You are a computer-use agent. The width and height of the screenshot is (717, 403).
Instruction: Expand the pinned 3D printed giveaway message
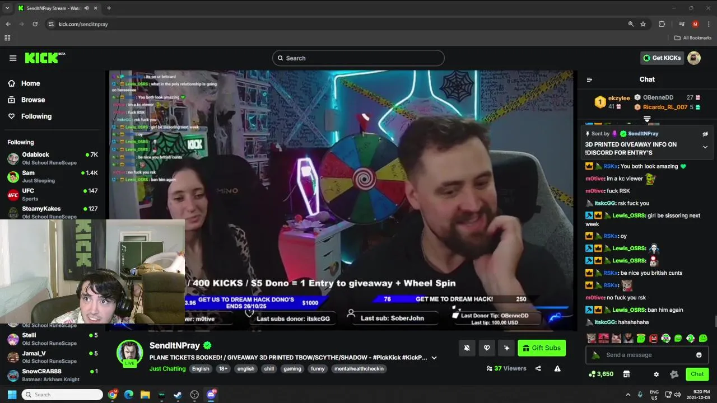coord(705,147)
